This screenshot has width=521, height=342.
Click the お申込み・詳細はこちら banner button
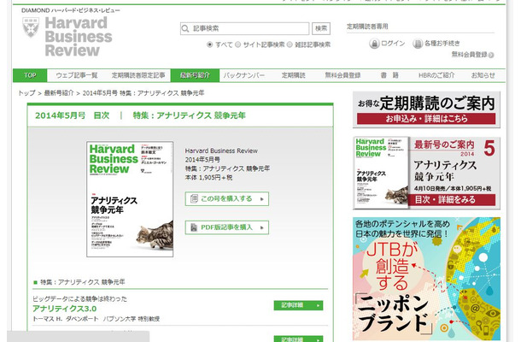click(426, 119)
